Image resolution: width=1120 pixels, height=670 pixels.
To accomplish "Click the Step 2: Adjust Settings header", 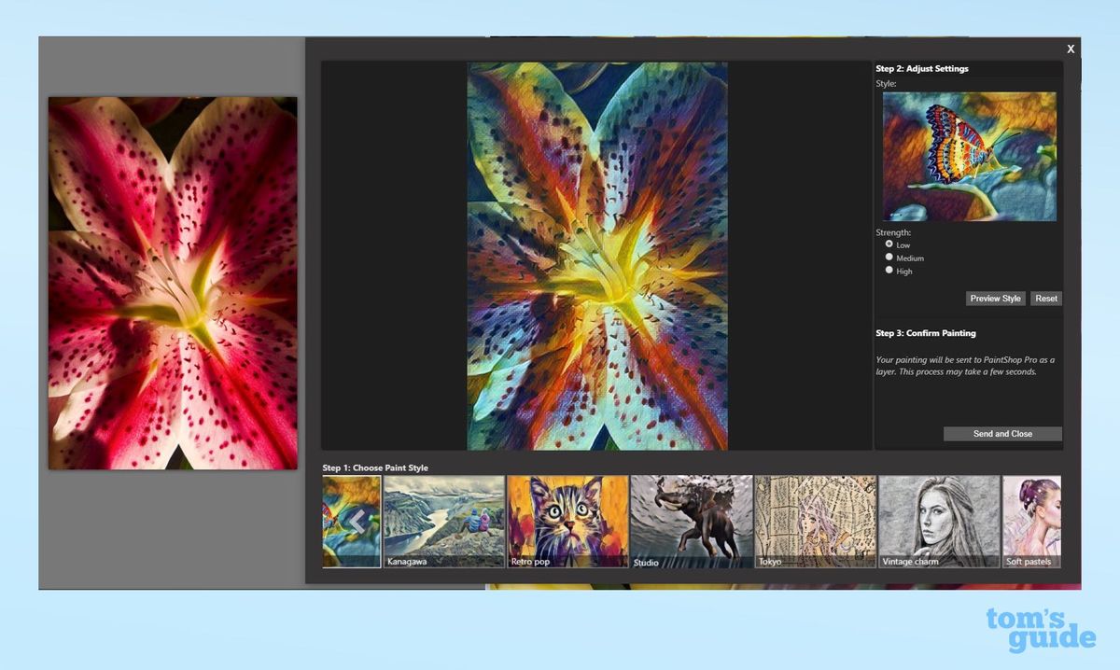I will [x=921, y=68].
